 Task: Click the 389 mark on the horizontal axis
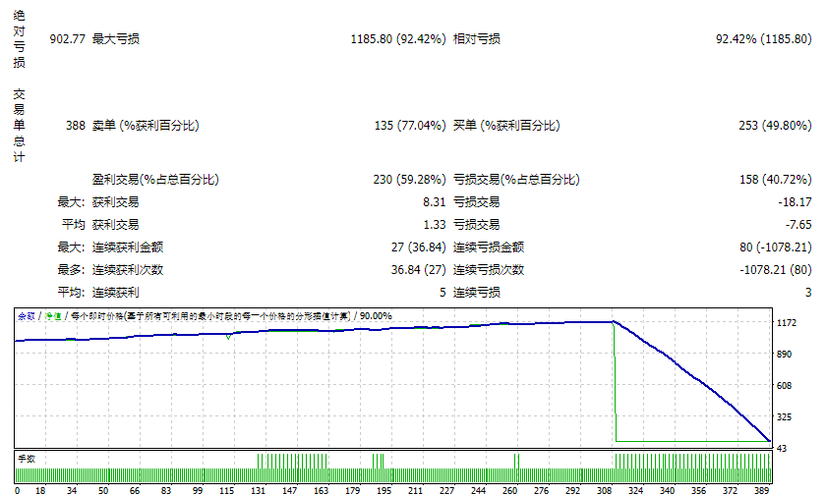(762, 488)
